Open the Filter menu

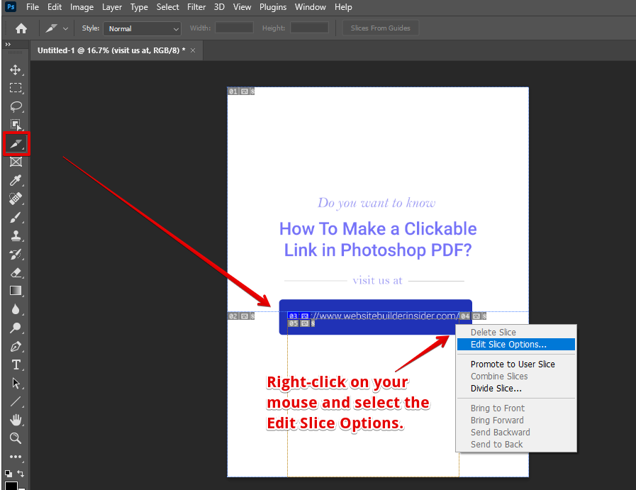[195, 7]
